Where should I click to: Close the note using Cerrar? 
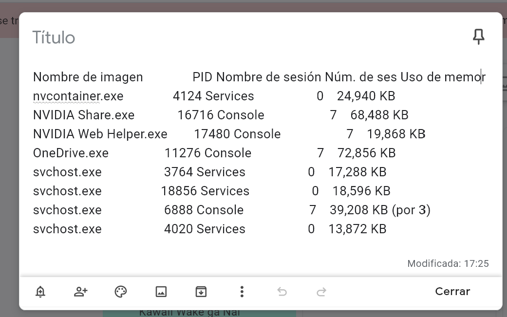pos(452,291)
